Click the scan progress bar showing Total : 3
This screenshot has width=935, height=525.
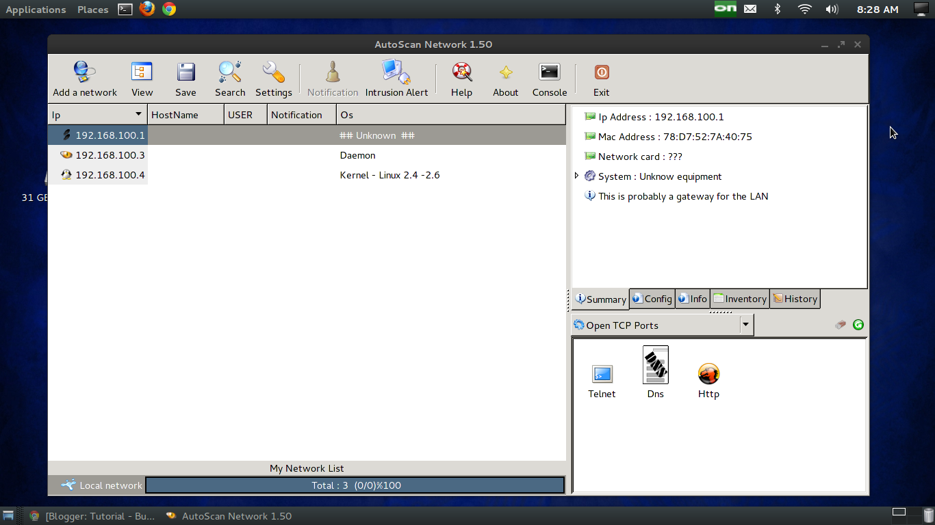(x=355, y=485)
